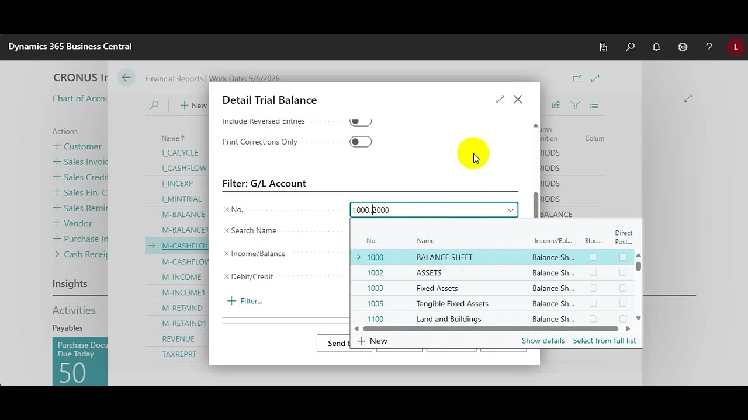Open the Income/Bal... column header
Image resolution: width=748 pixels, height=420 pixels.
coord(553,241)
